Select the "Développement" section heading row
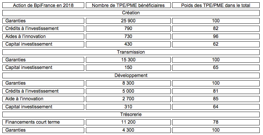 [x=131, y=75]
